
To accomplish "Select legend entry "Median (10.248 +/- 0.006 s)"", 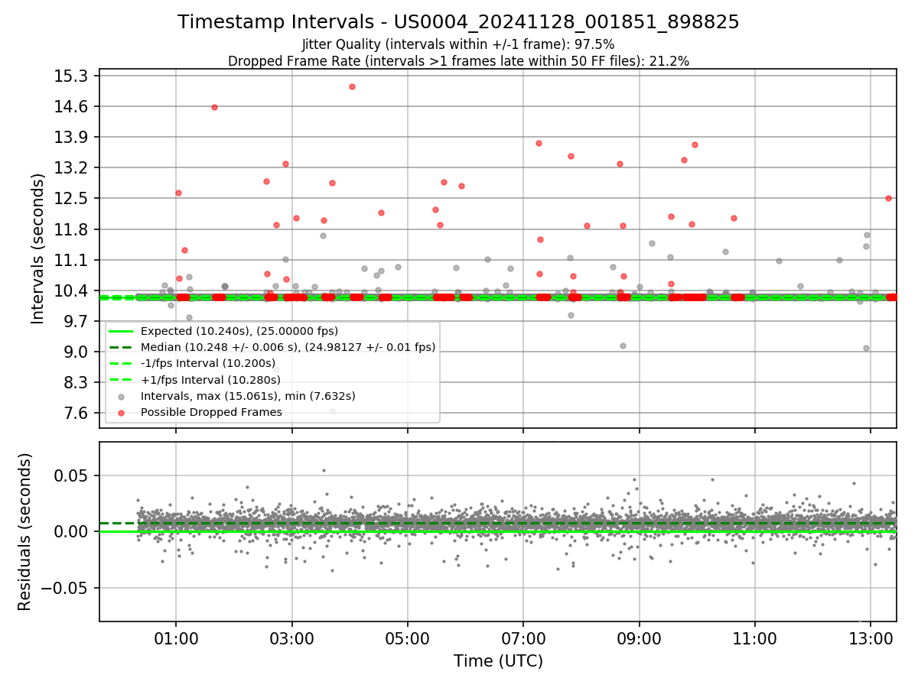I will [x=288, y=347].
